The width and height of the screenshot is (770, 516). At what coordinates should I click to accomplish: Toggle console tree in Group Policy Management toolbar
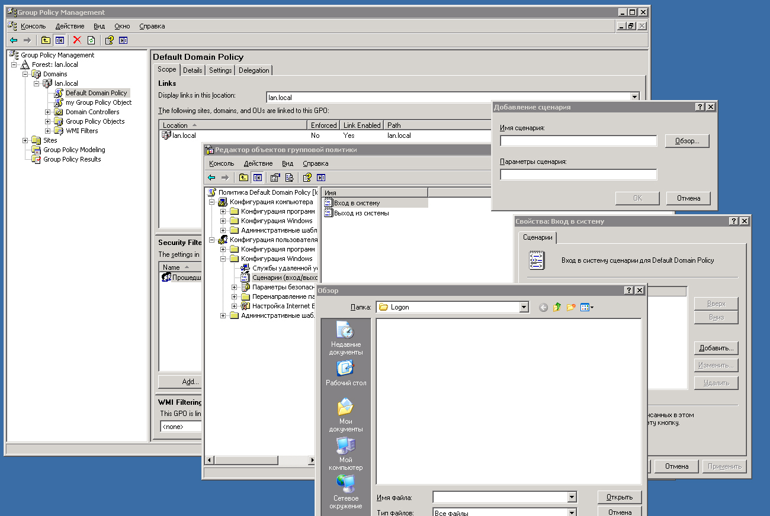(59, 40)
